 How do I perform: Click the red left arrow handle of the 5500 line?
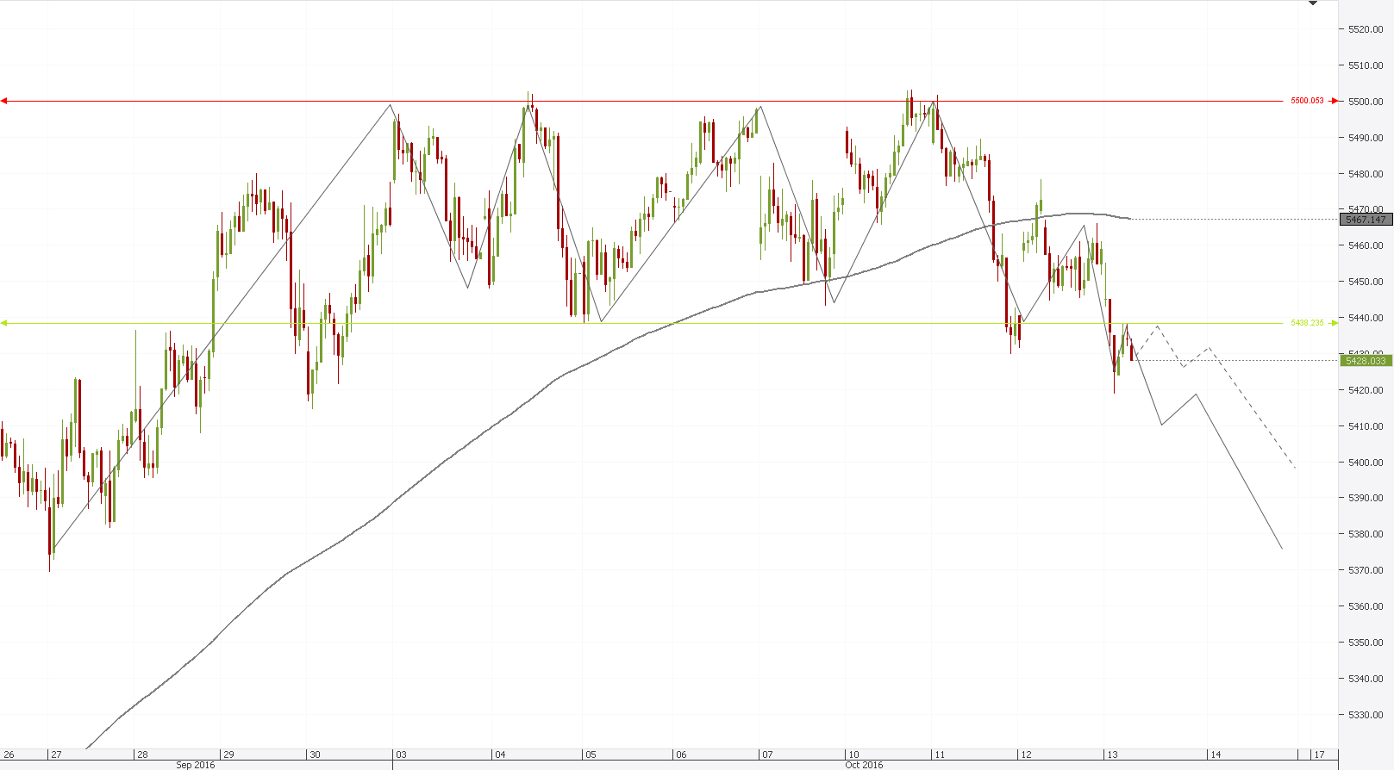[3, 101]
